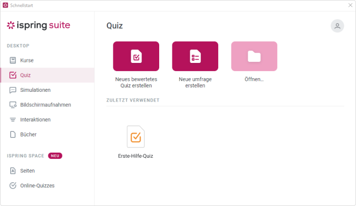Click the Seiten document icon
The width and height of the screenshot is (356, 206).
tap(13, 170)
